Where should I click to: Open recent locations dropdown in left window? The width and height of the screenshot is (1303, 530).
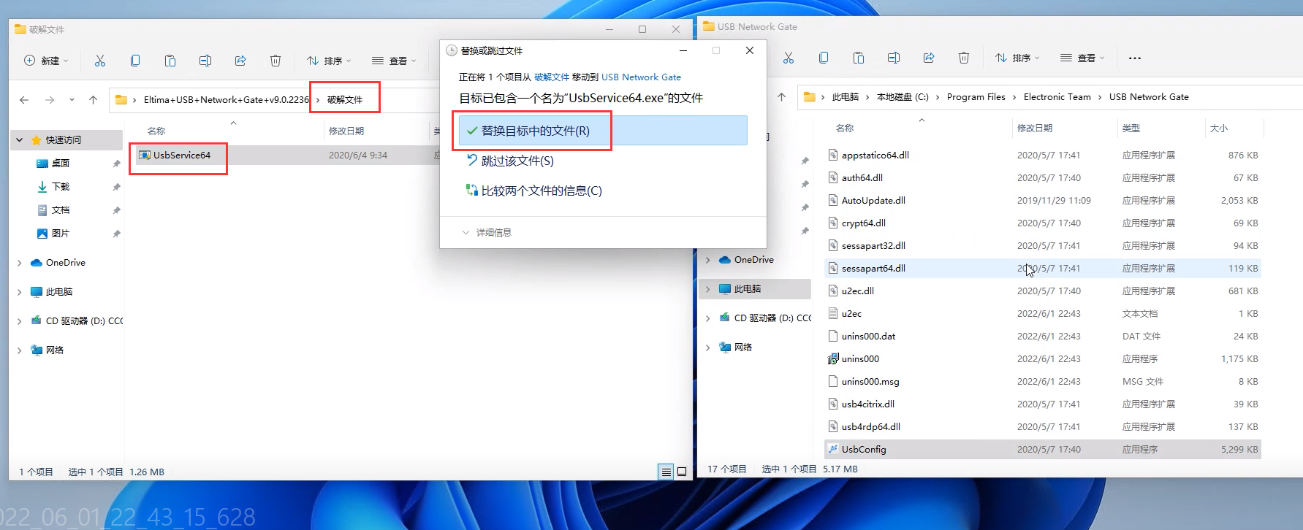click(x=72, y=100)
